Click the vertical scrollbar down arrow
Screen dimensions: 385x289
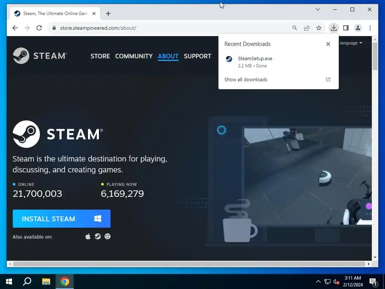375,257
